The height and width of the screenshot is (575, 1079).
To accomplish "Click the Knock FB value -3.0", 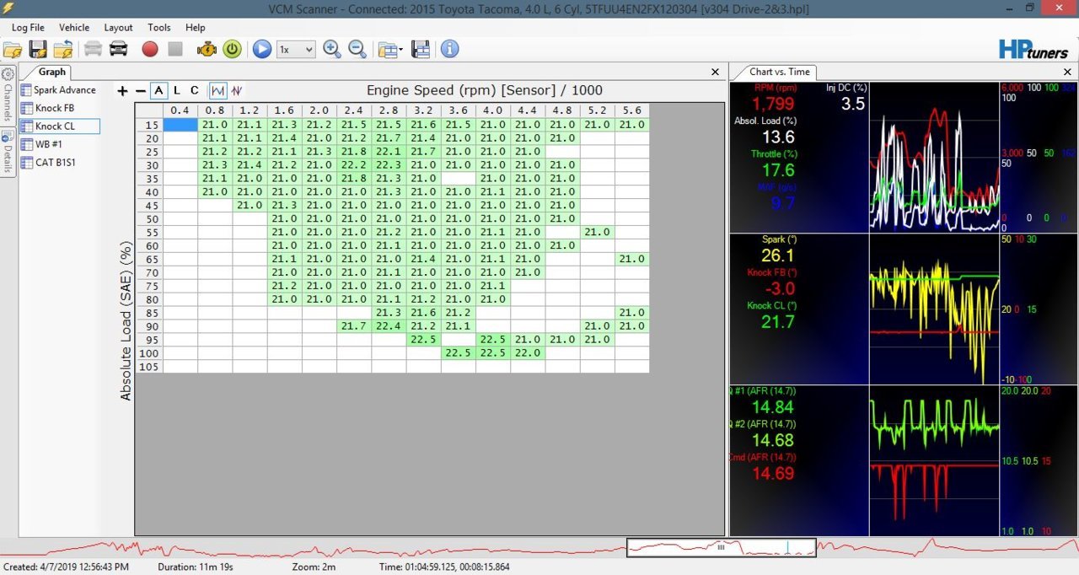I will pos(779,289).
